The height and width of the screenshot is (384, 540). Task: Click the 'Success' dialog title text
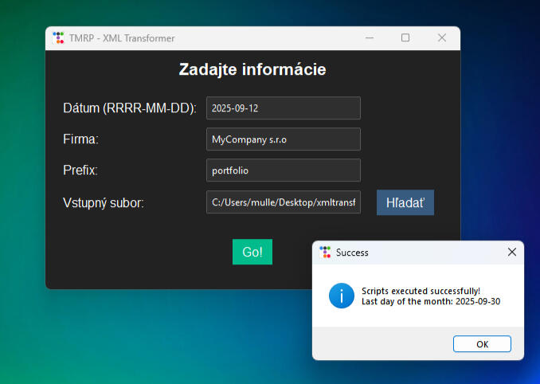tap(352, 253)
